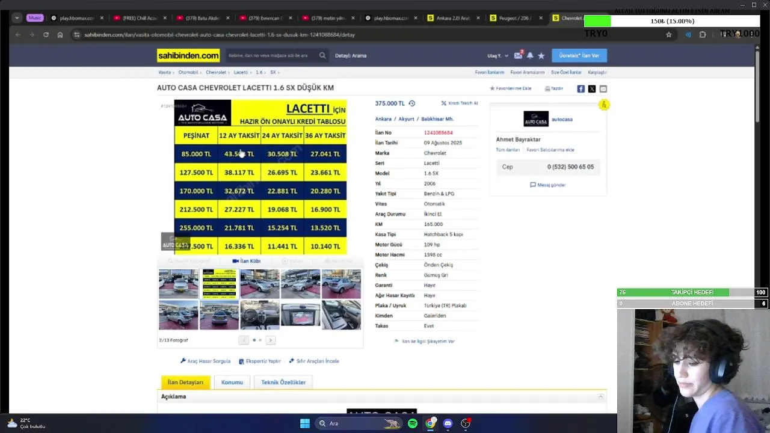Click the yellow badge icon on seller card
Viewport: 770px width, 433px height.
[603, 105]
